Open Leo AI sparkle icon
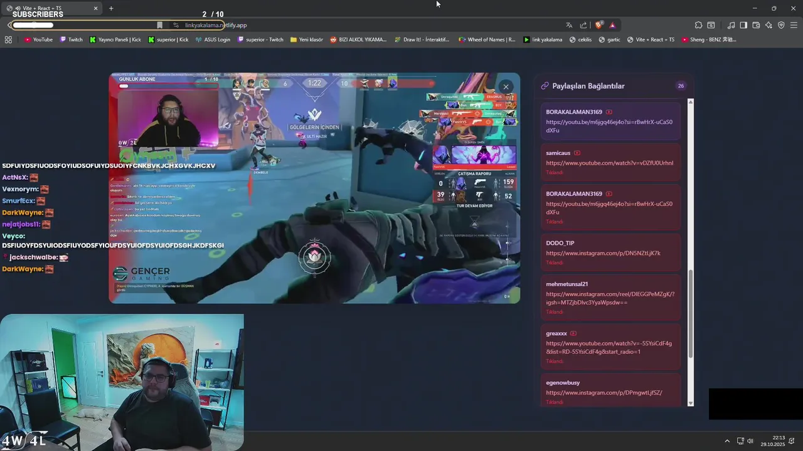This screenshot has width=803, height=451. (768, 25)
